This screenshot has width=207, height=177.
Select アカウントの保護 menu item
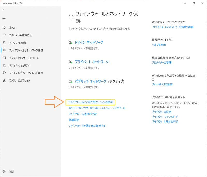18,43
